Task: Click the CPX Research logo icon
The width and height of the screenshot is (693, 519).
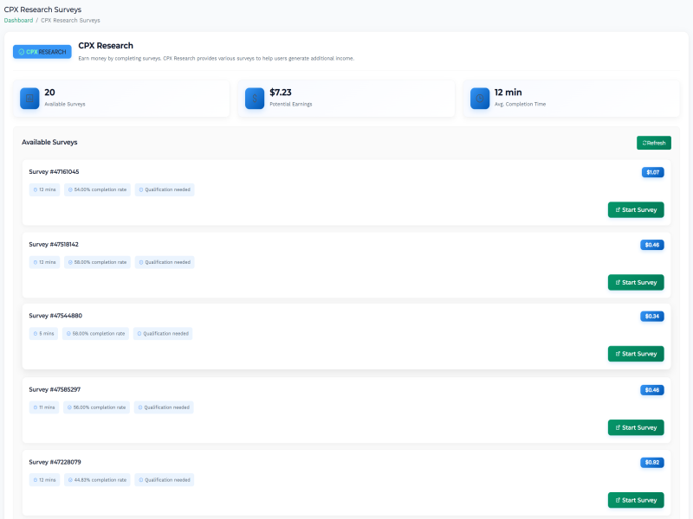Action: [22, 52]
